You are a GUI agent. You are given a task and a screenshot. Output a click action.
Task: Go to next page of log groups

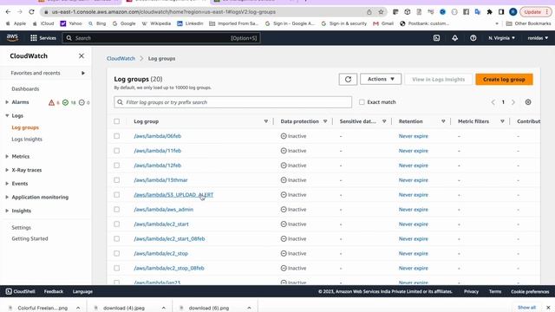pyautogui.click(x=513, y=102)
